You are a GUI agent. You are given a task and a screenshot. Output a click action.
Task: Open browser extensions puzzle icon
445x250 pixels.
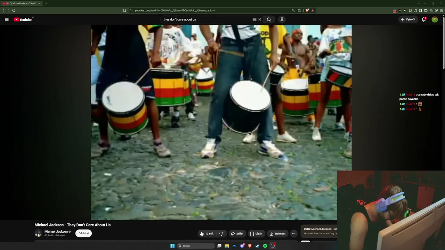click(x=410, y=10)
